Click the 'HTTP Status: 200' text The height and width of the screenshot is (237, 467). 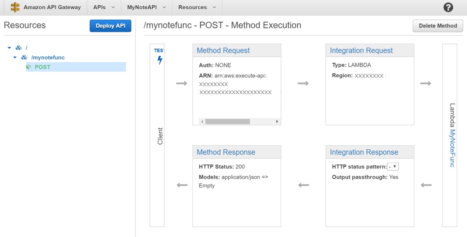(222, 167)
